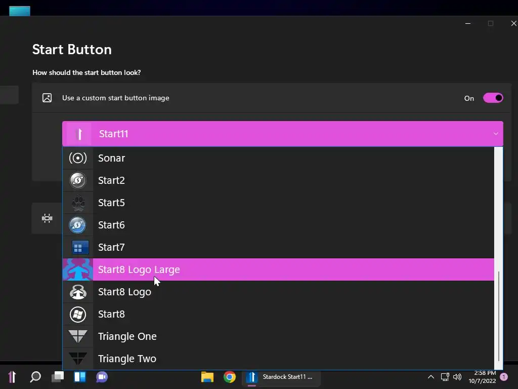Click the dropdown list scrollbar thumb

coord(498,316)
